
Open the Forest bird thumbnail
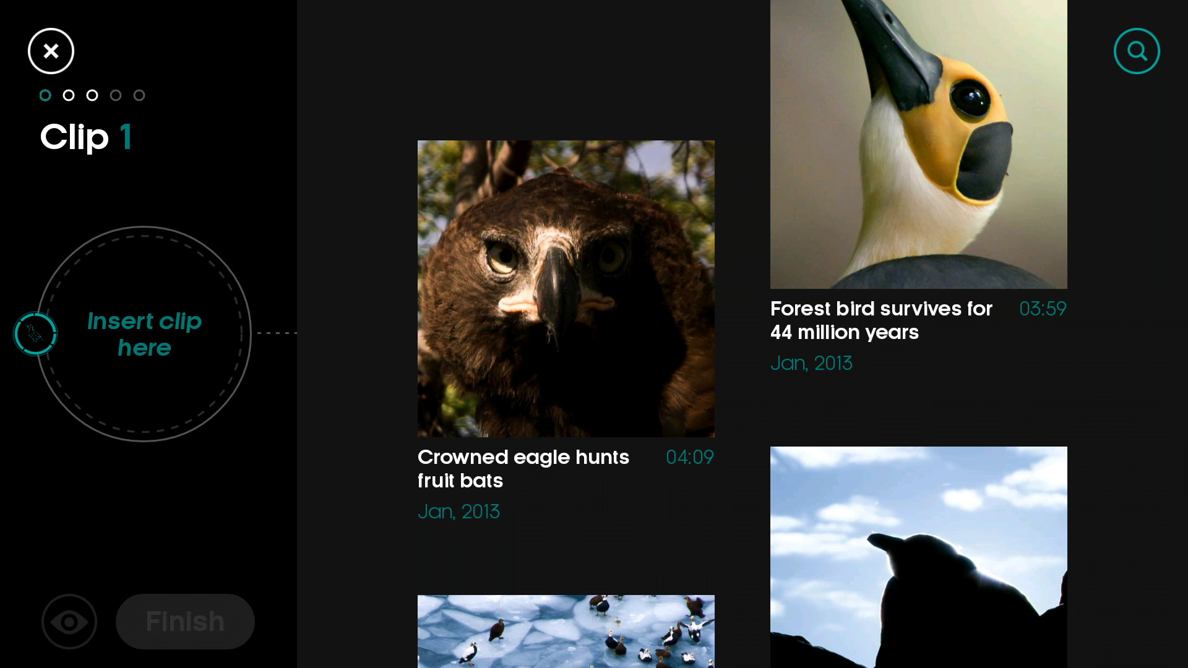click(919, 144)
